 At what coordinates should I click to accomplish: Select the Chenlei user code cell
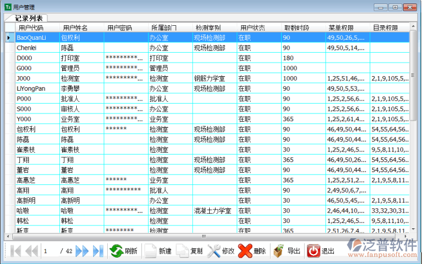37,48
